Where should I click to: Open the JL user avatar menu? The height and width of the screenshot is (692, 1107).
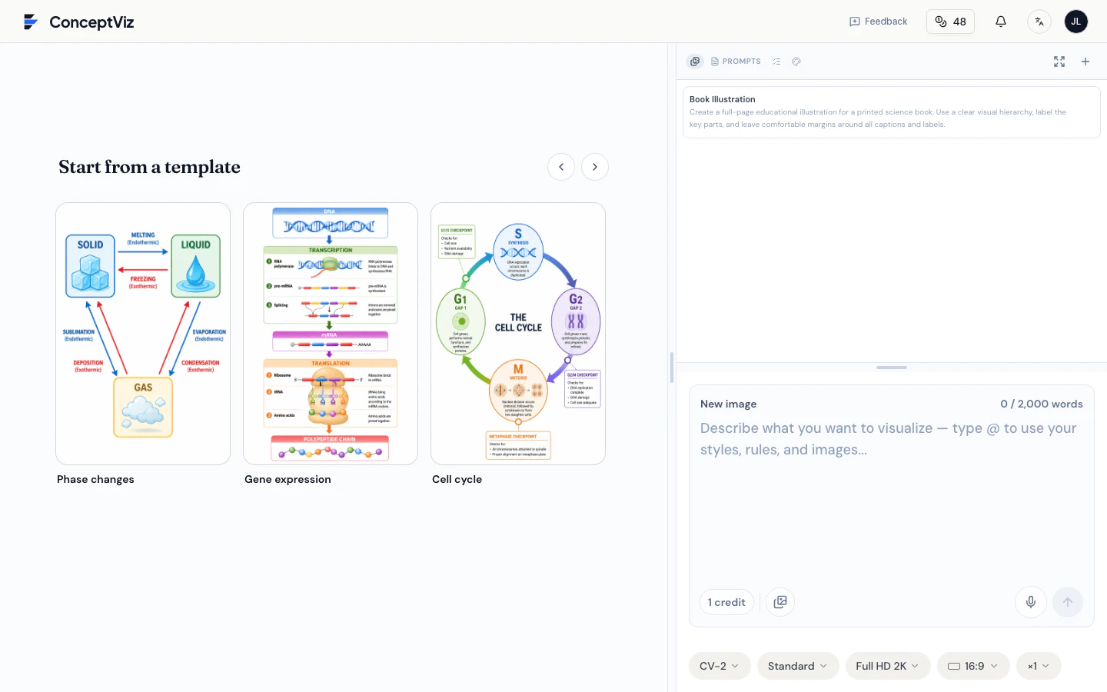pos(1075,22)
